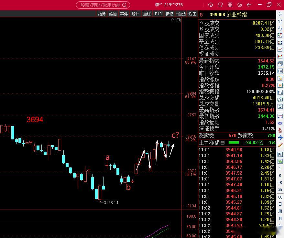Open the 画线 draw line menu
The image size is (284, 238).
coord(147,14)
